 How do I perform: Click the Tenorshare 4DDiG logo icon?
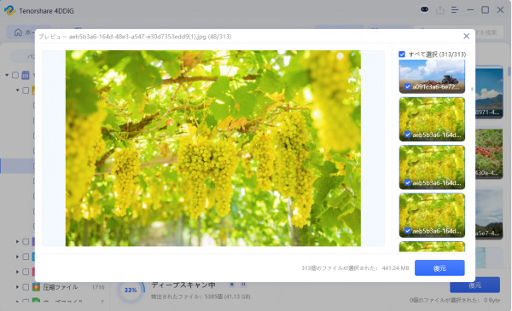click(x=9, y=10)
